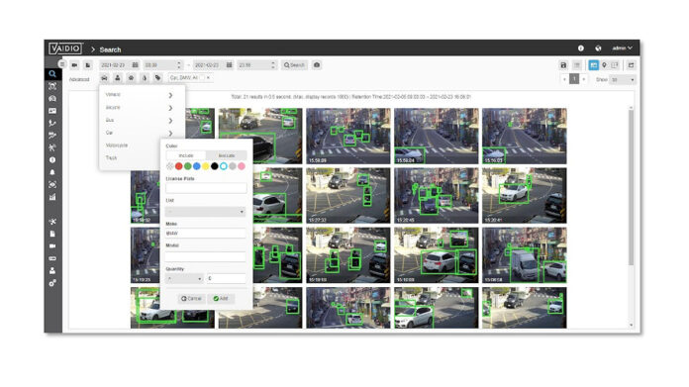The width and height of the screenshot is (689, 387).
Task: Click the Vaidio logo
Action: tap(65, 48)
